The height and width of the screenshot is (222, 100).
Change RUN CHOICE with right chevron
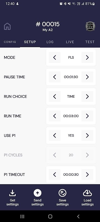pyautogui.click(x=87, y=96)
